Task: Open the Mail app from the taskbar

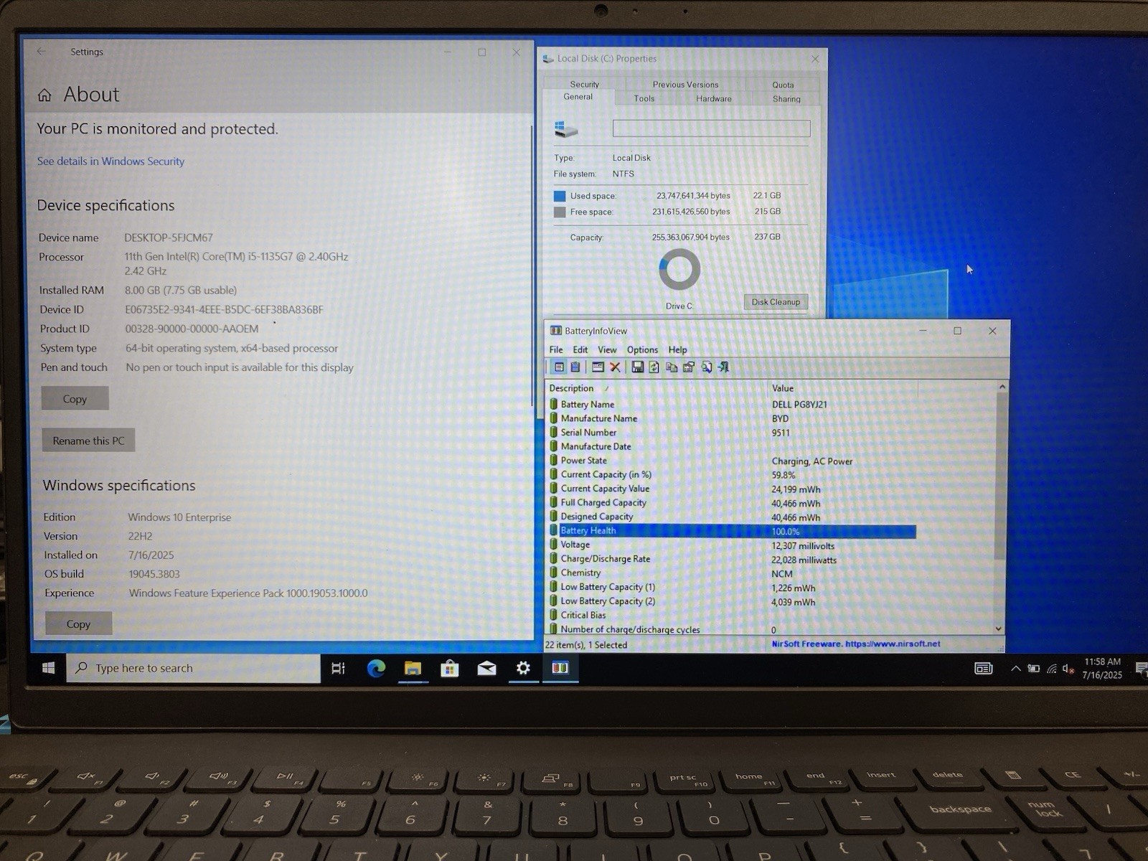Action: click(486, 668)
